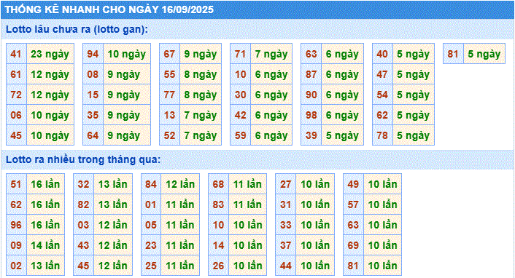Select '11 lần' beside number 01
The height and width of the screenshot is (278, 515).
[180, 204]
